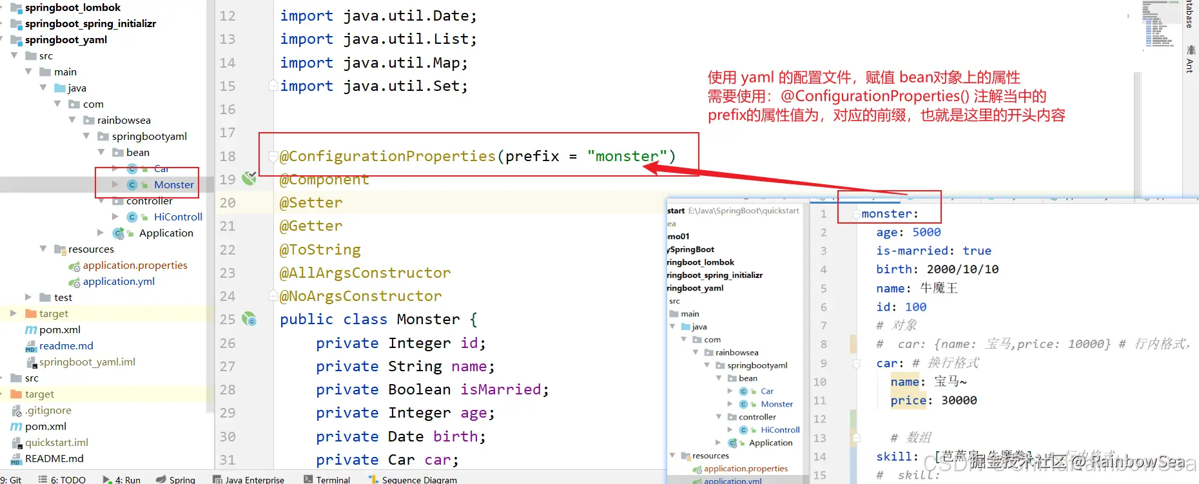Collapse the java source folder arrow
This screenshot has width=1199, height=484.
43,88
